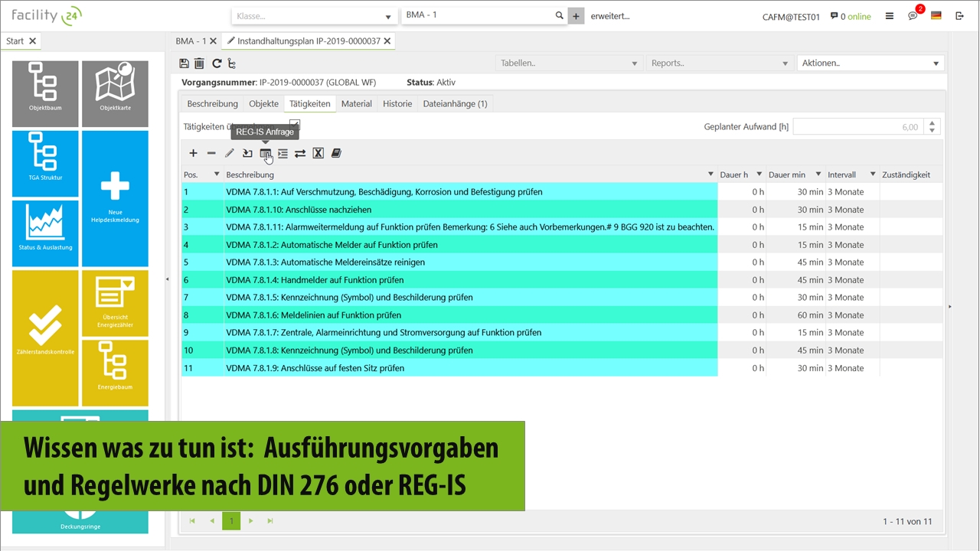Open the Tabellen.. dropdown

(569, 64)
